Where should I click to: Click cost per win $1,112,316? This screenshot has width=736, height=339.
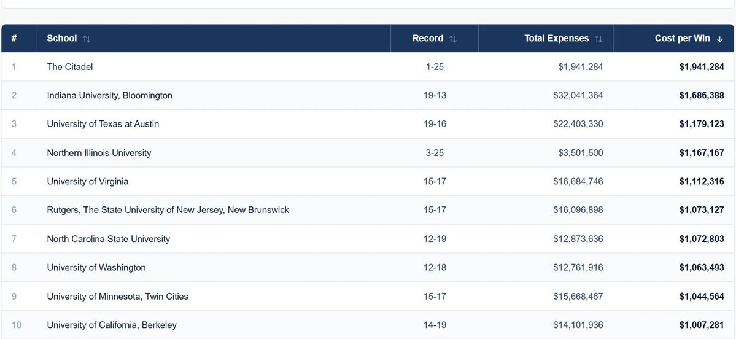pyautogui.click(x=702, y=181)
